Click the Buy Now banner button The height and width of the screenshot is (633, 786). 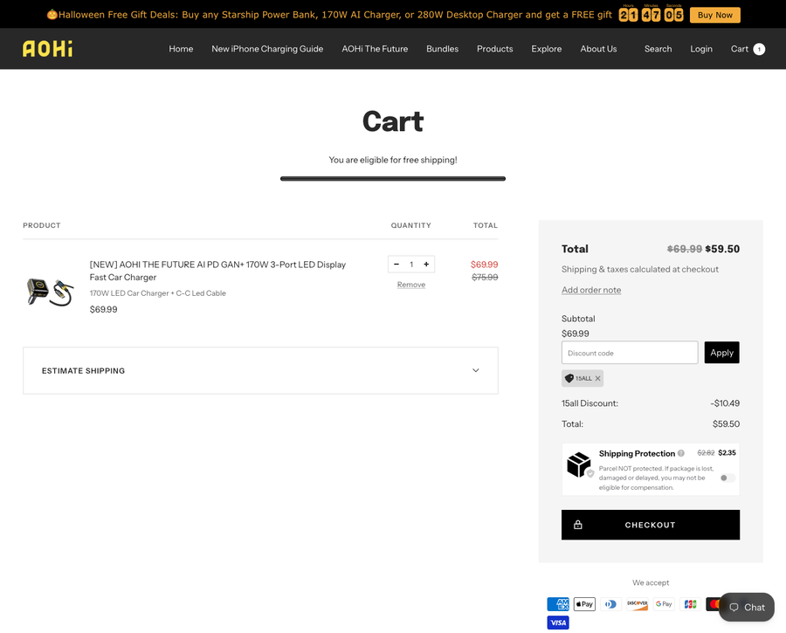click(x=714, y=15)
